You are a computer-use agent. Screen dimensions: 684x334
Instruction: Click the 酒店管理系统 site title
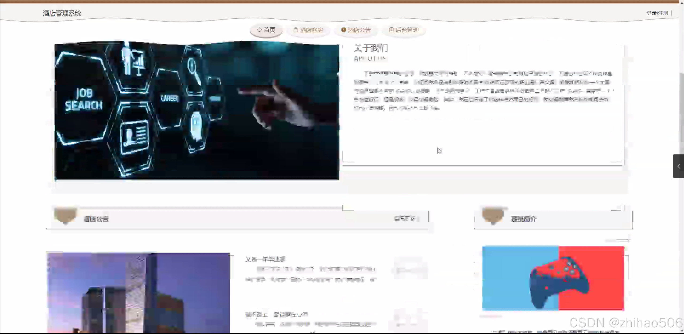[62, 13]
